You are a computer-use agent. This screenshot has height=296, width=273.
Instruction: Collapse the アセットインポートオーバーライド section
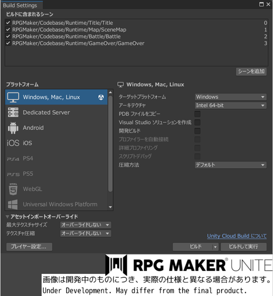pos(7,216)
